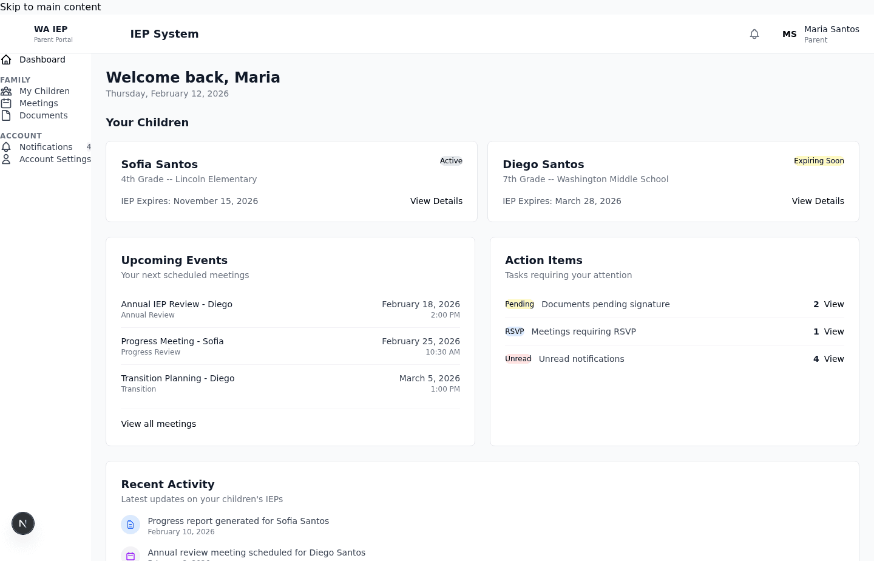Click the notification bell icon in header
The height and width of the screenshot is (561, 874).
click(x=754, y=34)
